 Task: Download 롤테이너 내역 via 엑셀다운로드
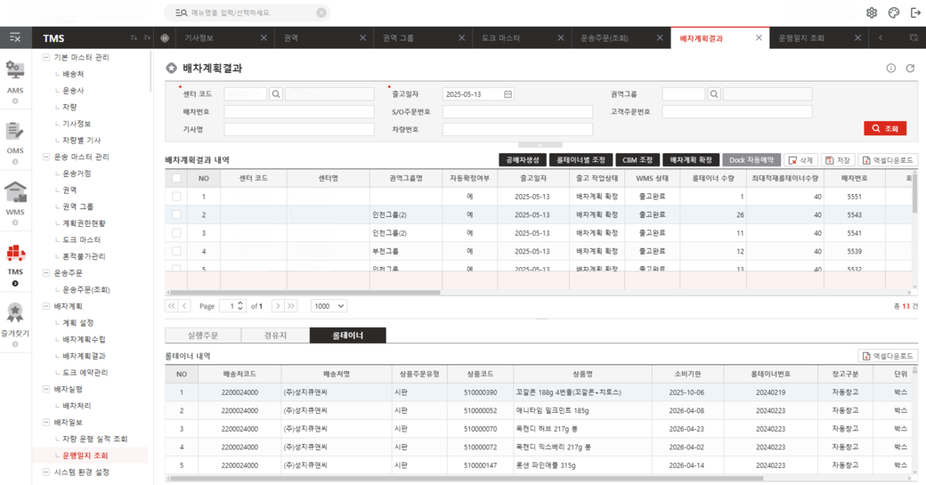(x=889, y=356)
